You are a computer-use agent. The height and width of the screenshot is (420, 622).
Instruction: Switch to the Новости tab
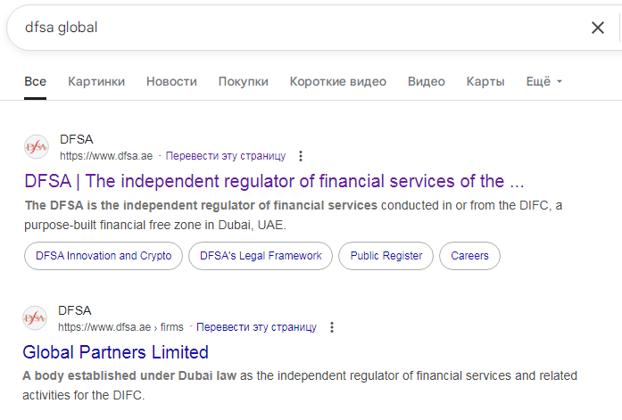click(x=171, y=81)
